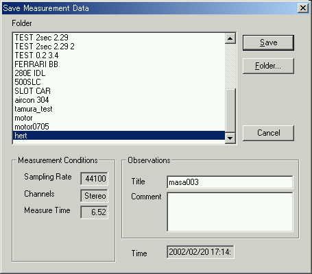This screenshot has height=274, width=312.
Task: Choose the SLOT CAR folder
Action: coord(119,91)
